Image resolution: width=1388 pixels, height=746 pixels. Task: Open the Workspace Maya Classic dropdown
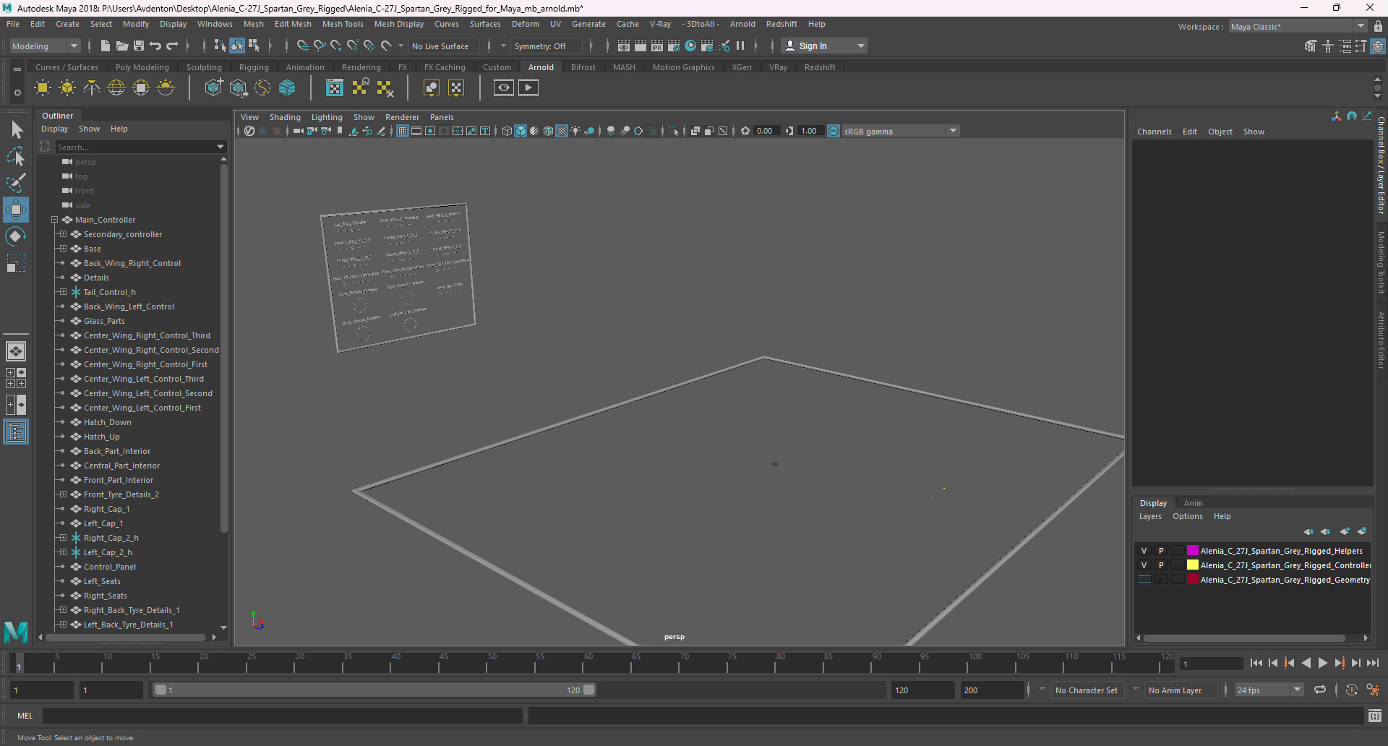[1298, 27]
